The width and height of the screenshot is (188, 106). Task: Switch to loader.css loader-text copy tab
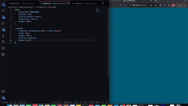point(85,3)
